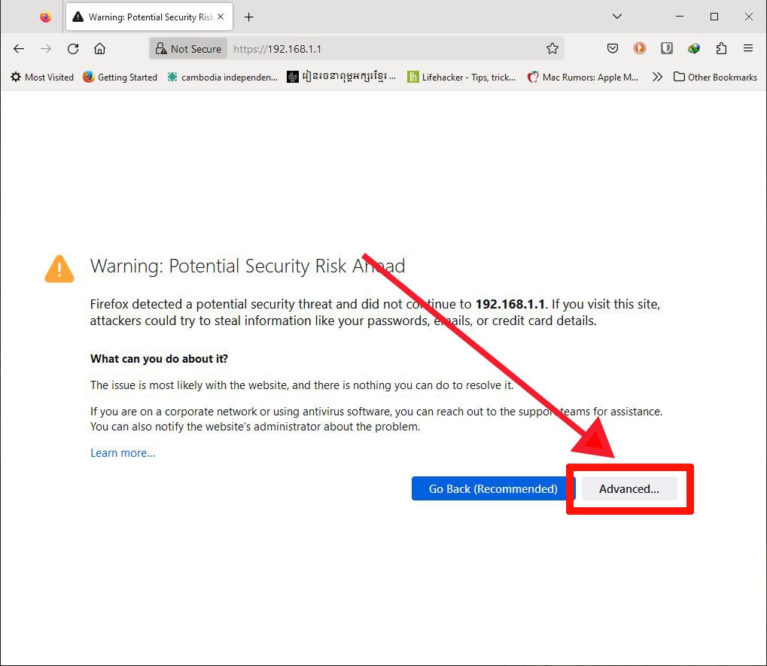Save page to Pocket icon
This screenshot has height=666, width=767.
tap(613, 48)
